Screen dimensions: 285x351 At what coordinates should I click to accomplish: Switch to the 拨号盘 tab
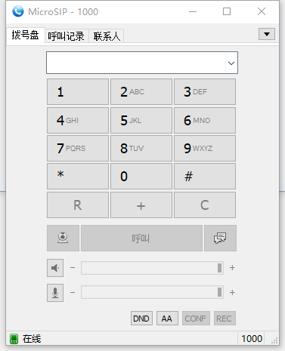click(25, 35)
